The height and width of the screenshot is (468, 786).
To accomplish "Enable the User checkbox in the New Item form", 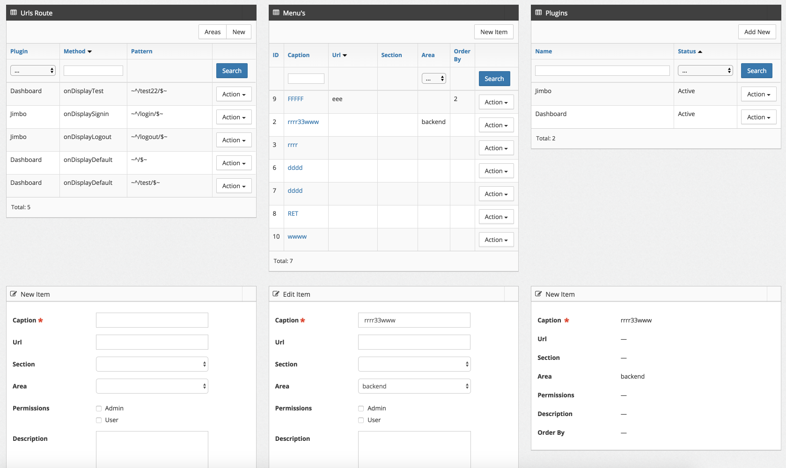I will 98,420.
